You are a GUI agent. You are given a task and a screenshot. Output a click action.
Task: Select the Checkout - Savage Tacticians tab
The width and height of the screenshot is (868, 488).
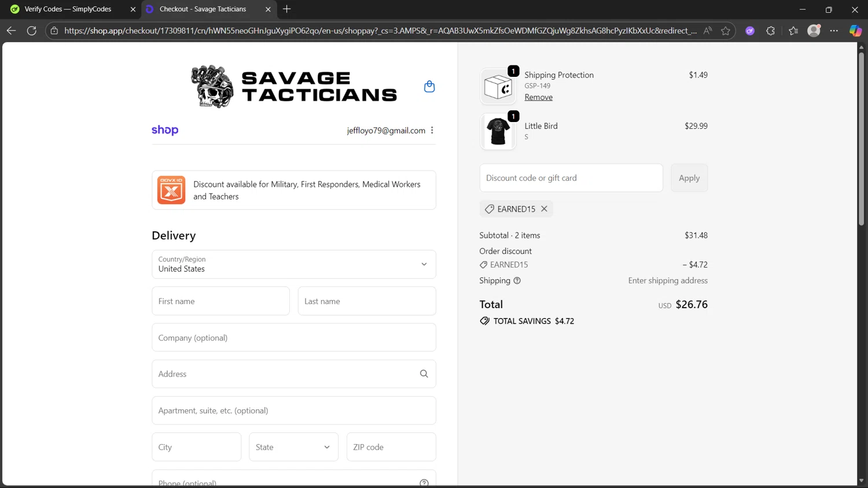(203, 9)
